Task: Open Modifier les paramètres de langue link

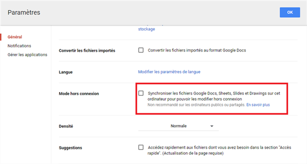Action: [x=169, y=72]
